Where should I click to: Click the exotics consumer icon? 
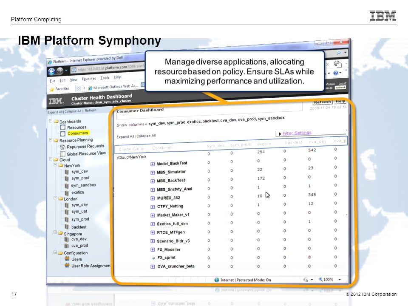(x=67, y=193)
